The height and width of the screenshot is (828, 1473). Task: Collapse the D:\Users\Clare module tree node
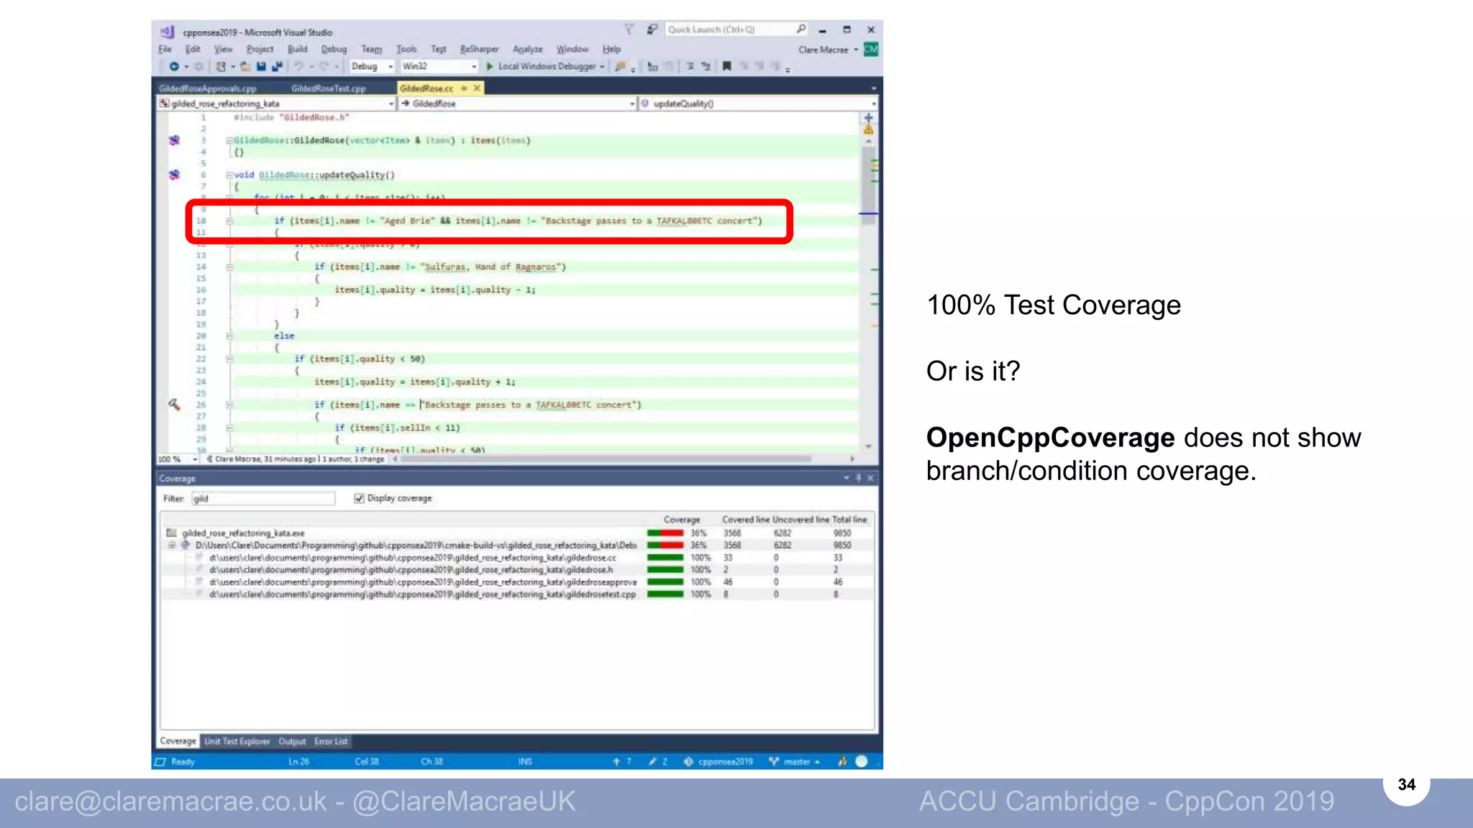tap(172, 545)
